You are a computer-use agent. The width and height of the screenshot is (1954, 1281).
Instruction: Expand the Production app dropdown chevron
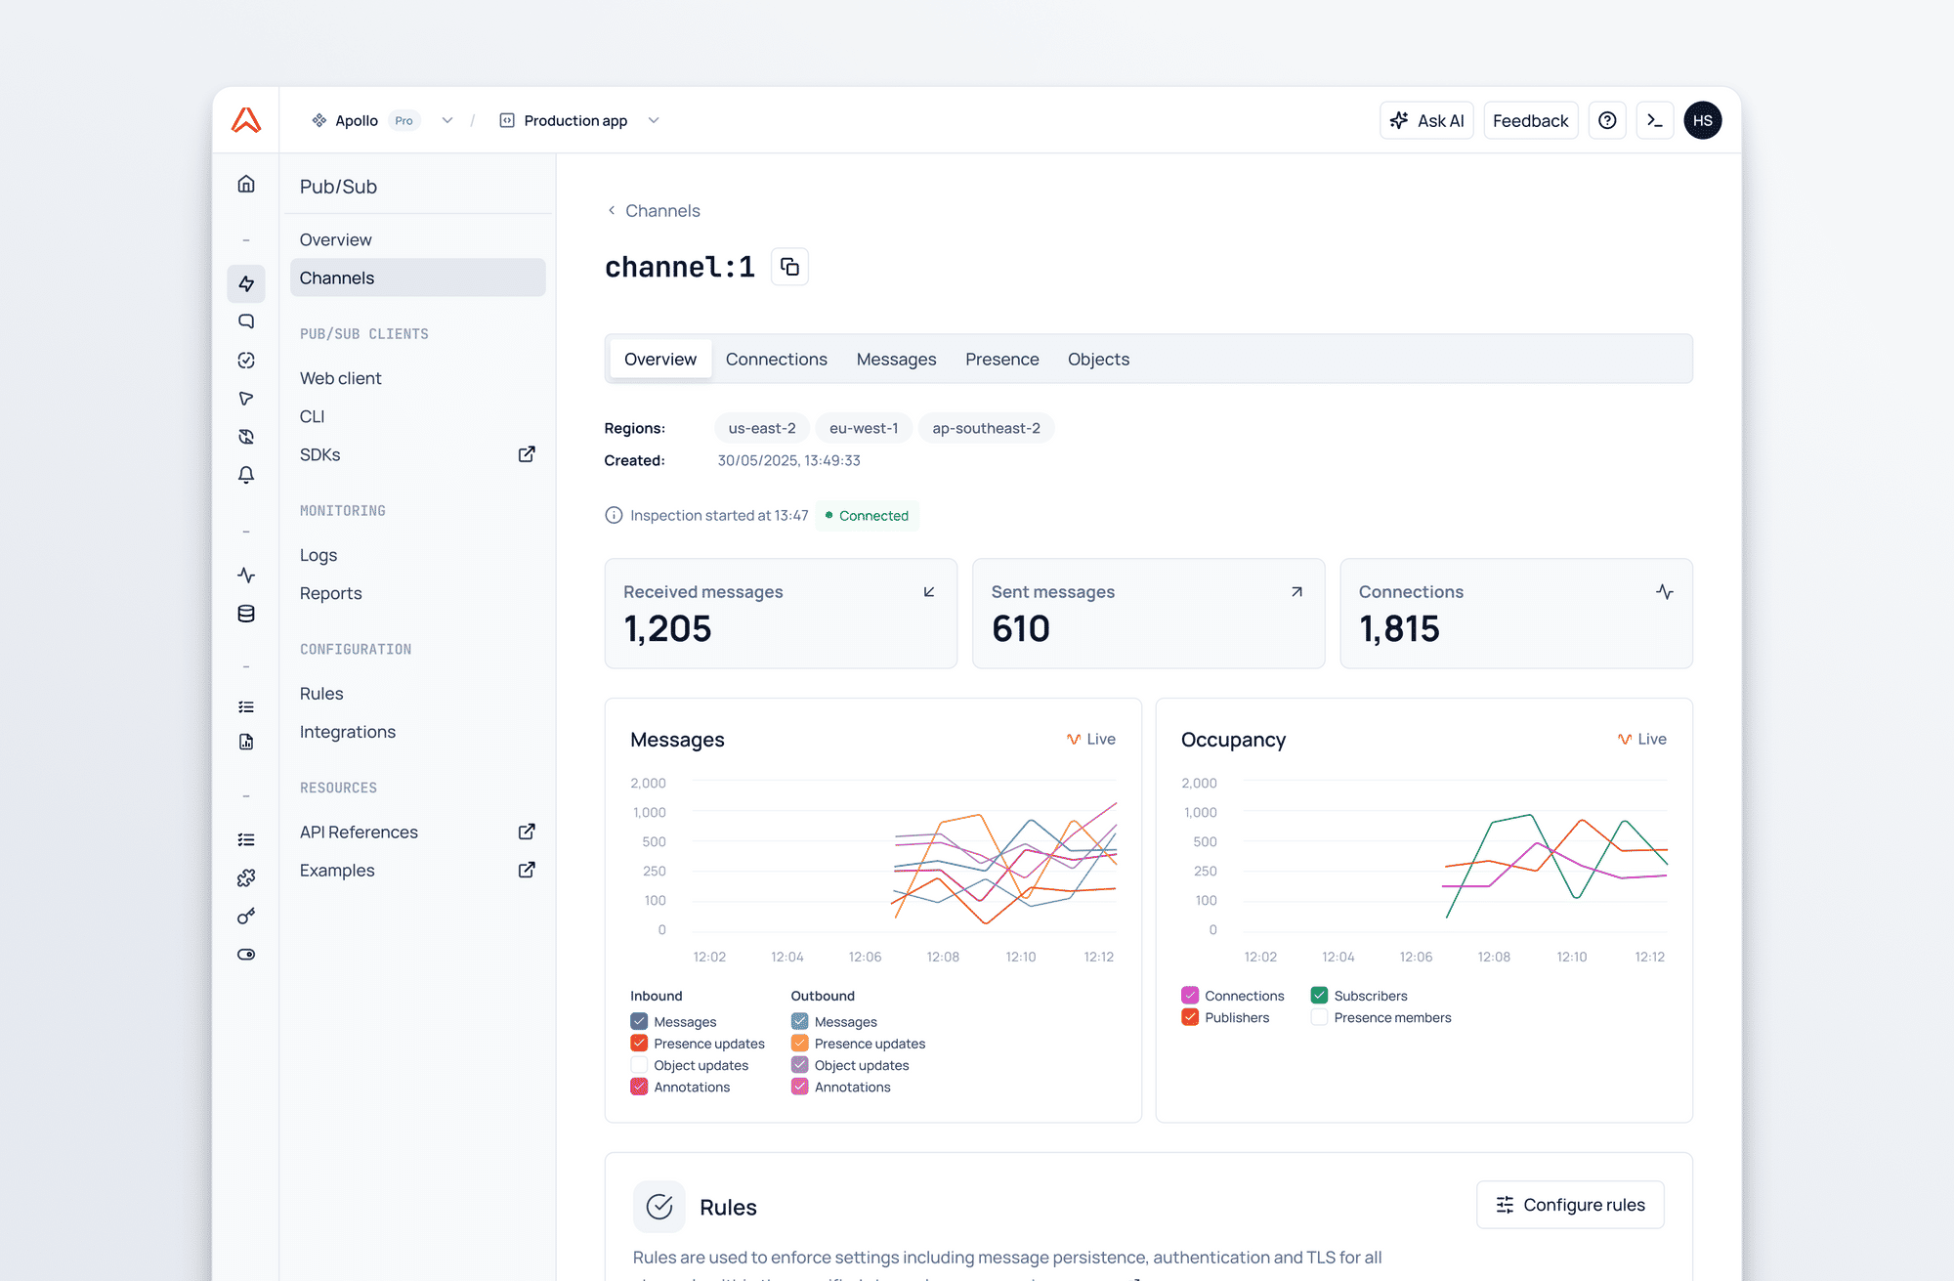pos(654,120)
